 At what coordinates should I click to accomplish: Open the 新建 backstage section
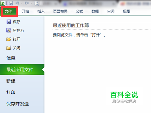tap(11, 81)
